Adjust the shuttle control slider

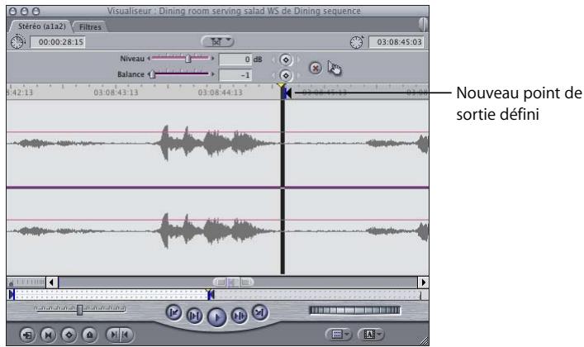pyautogui.click(x=79, y=309)
